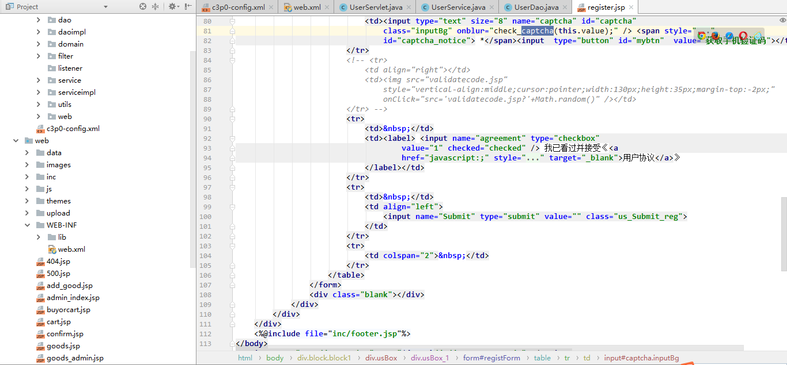Screen dimensions: 787x365
Task: Click the div.block.block1 breadcrumb
Action: 324,358
